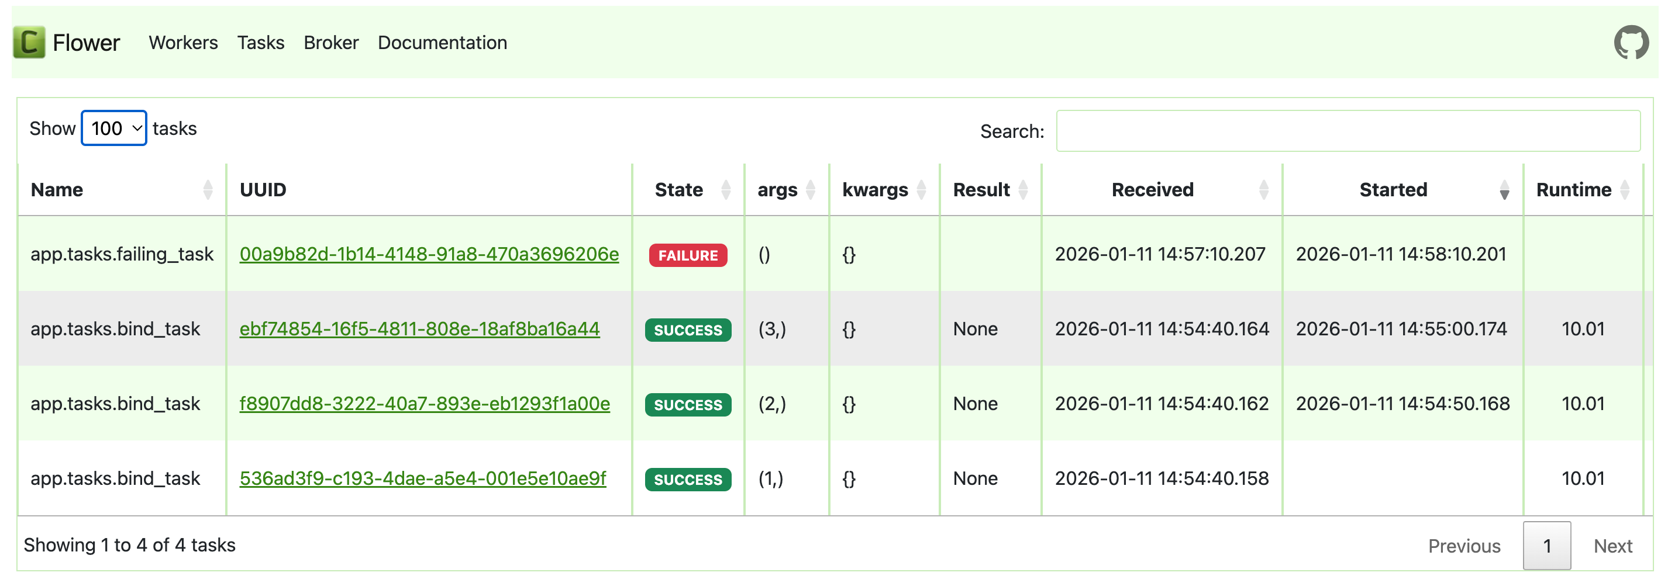1661x576 pixels.
Task: Sort tasks by State column arrows
Action: click(725, 190)
